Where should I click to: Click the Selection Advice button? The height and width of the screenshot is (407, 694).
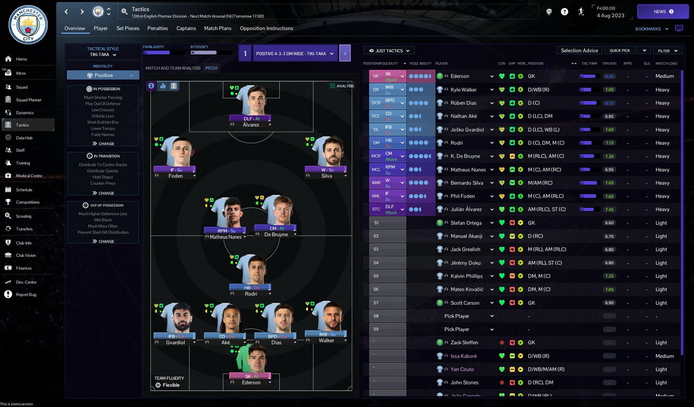[579, 51]
